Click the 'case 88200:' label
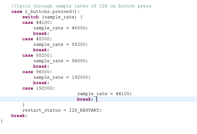Screen dimensions: 197x134 click(x=37, y=55)
